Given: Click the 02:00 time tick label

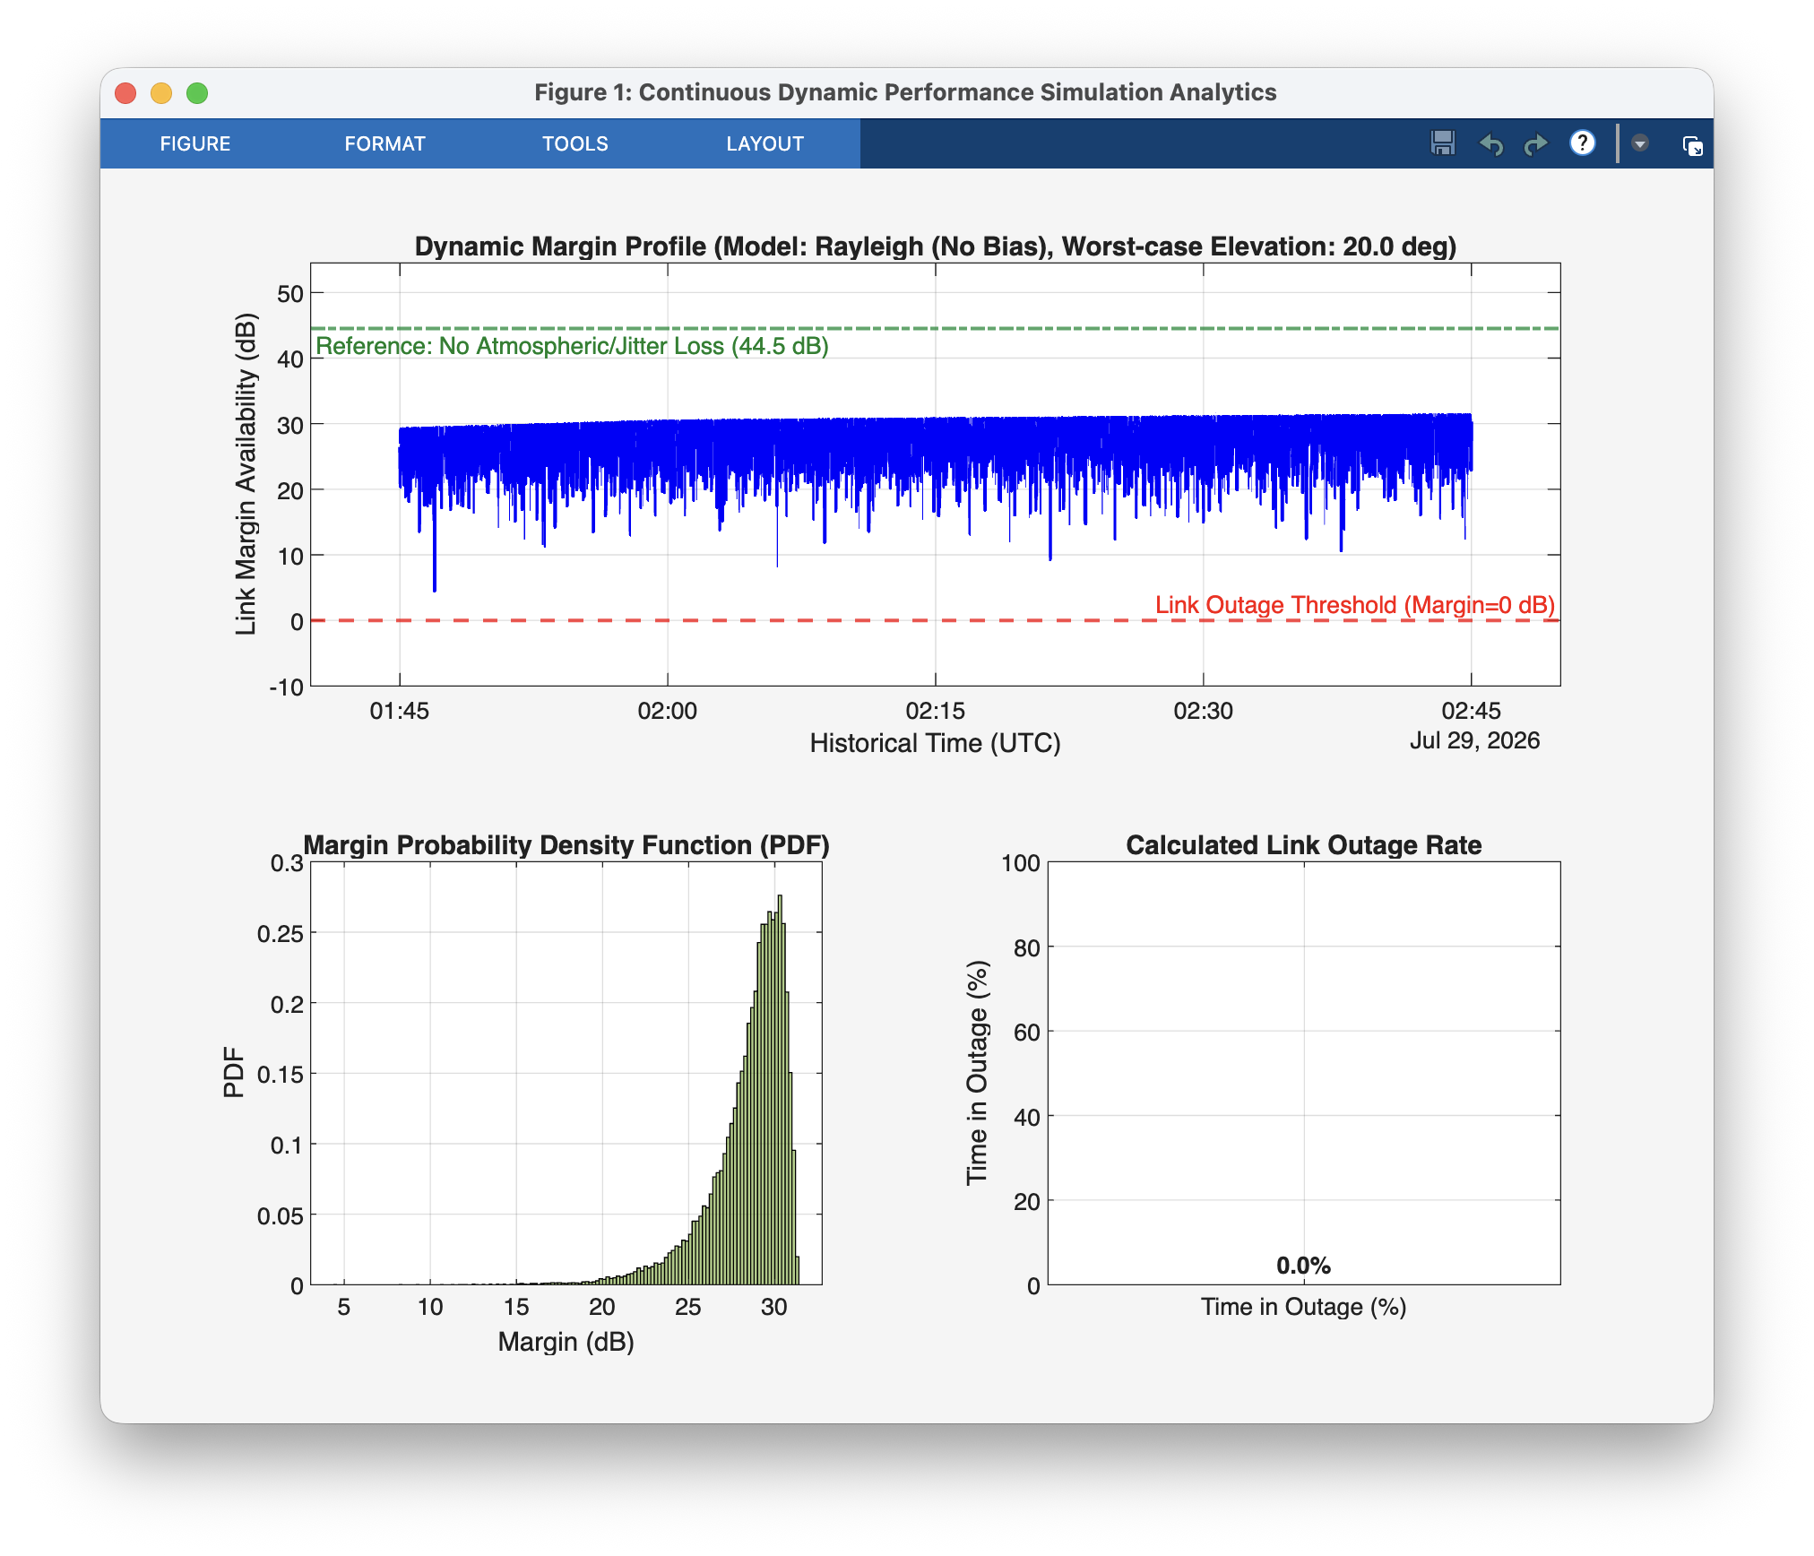Looking at the screenshot, I should coord(667,711).
